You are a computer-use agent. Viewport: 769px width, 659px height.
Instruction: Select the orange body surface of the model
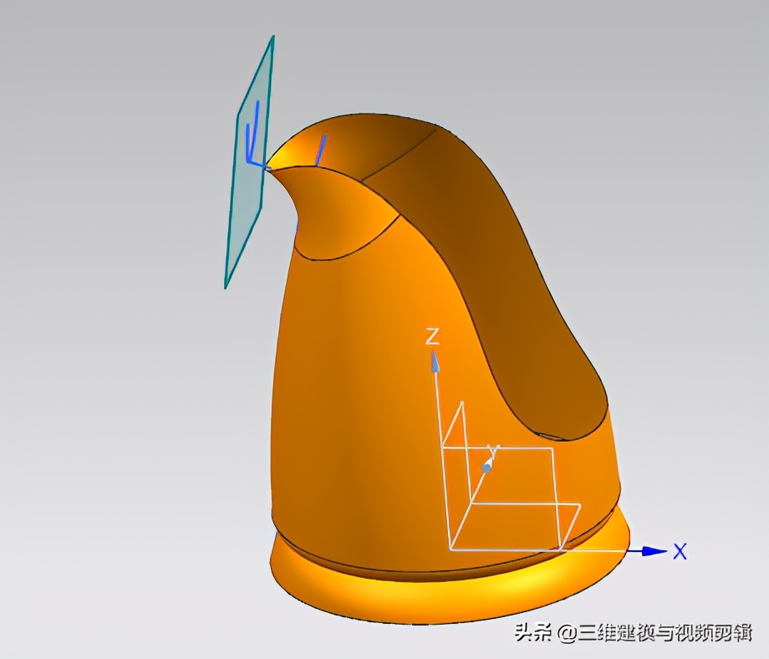[x=351, y=376]
